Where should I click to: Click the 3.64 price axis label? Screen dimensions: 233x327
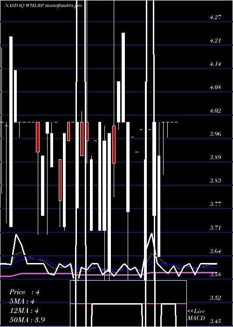pyautogui.click(x=215, y=251)
